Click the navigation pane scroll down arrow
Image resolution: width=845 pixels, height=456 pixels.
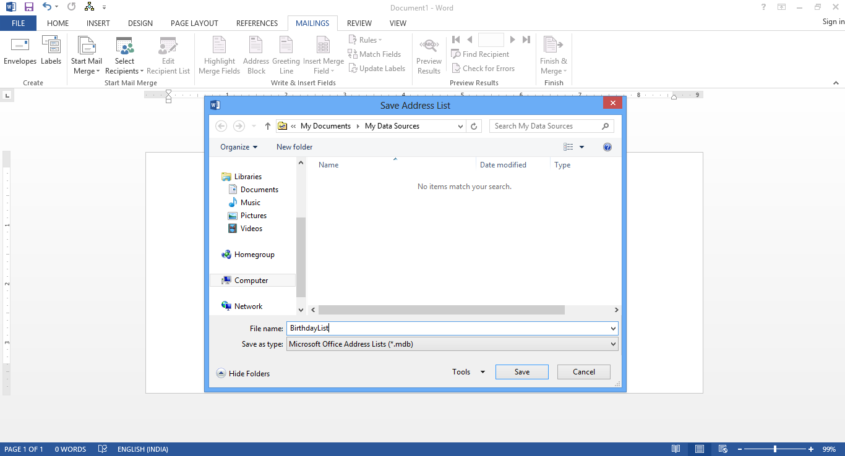click(x=301, y=310)
